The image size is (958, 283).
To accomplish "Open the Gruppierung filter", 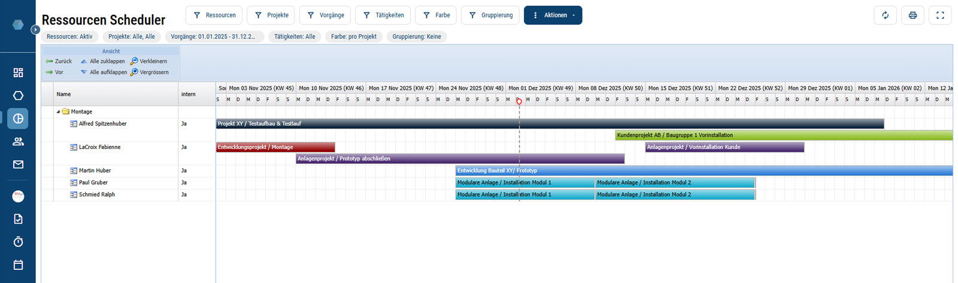I will tap(490, 16).
